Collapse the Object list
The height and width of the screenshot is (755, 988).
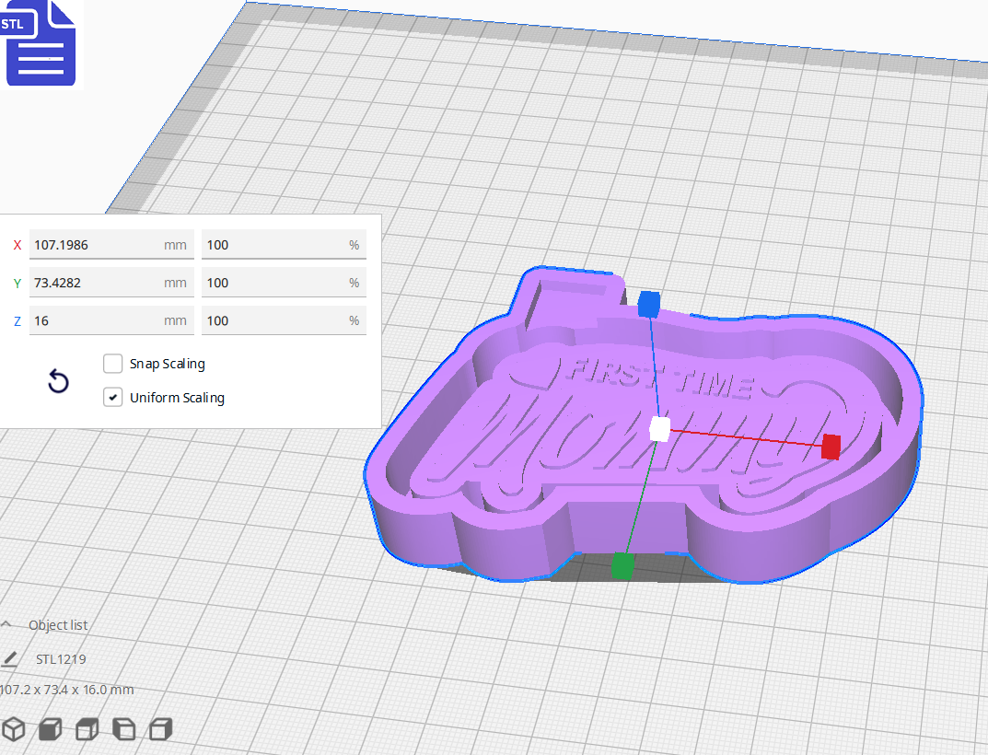click(7, 624)
